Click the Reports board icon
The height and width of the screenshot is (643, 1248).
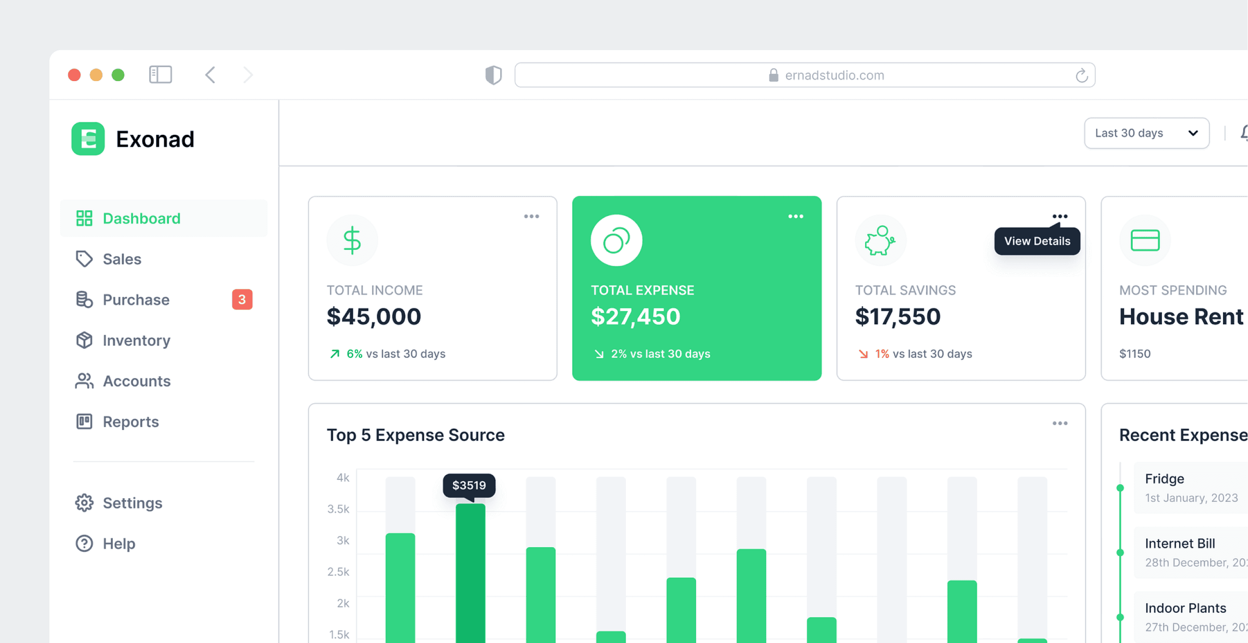tap(84, 422)
